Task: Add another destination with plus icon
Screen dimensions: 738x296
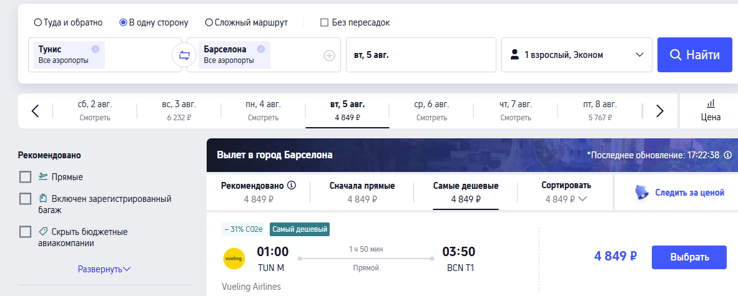Action: pyautogui.click(x=329, y=55)
